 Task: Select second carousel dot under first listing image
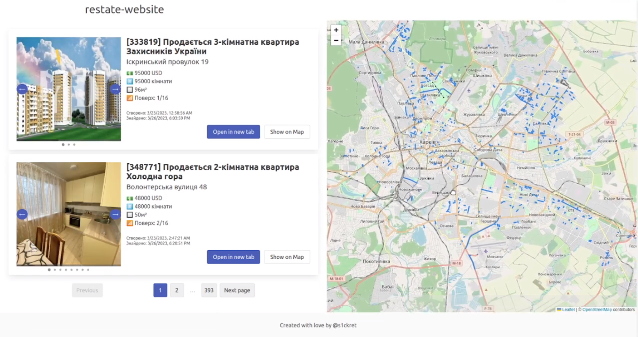[69, 145]
